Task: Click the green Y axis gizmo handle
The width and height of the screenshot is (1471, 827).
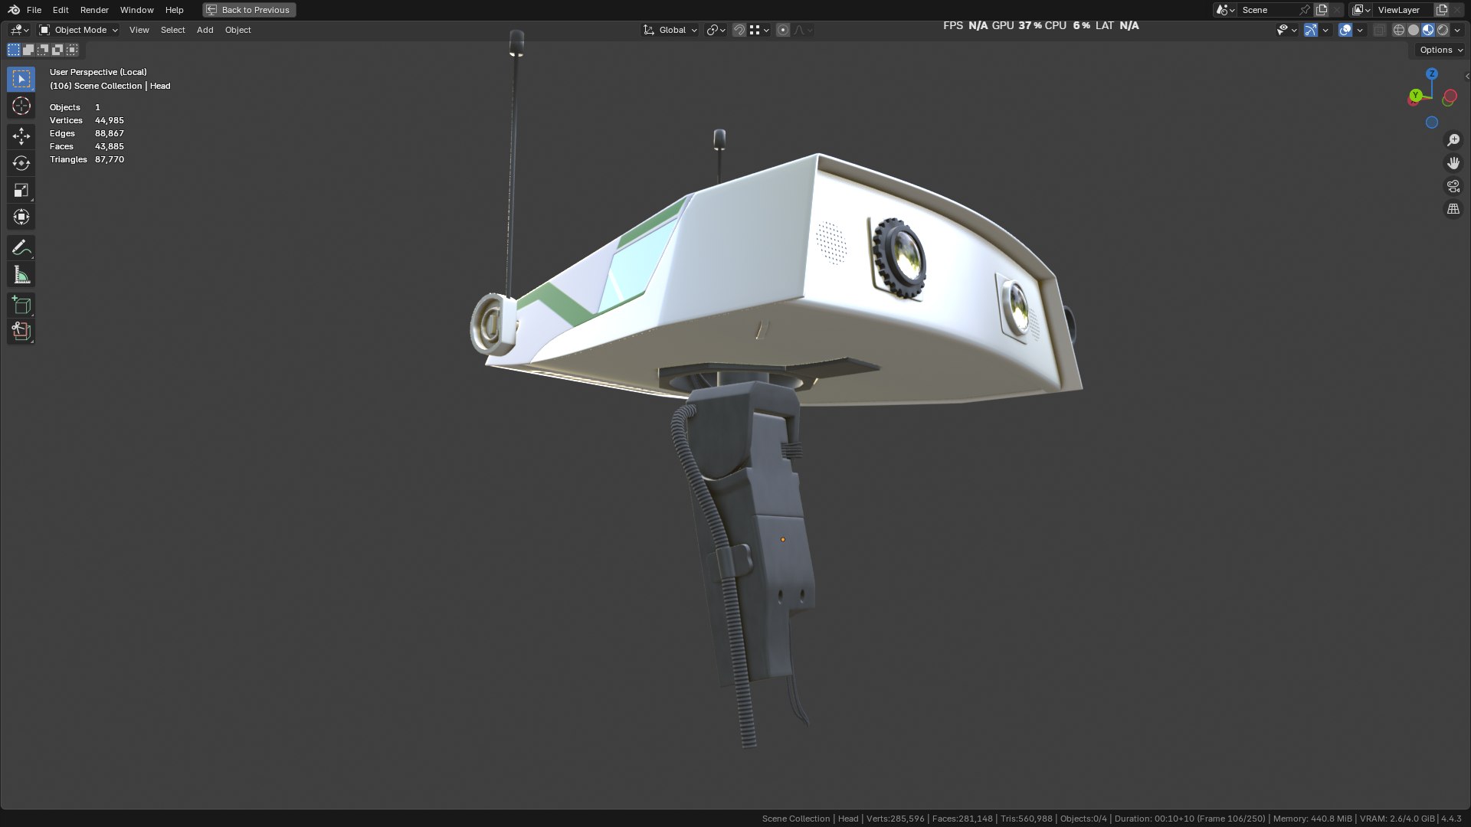Action: coord(1416,95)
